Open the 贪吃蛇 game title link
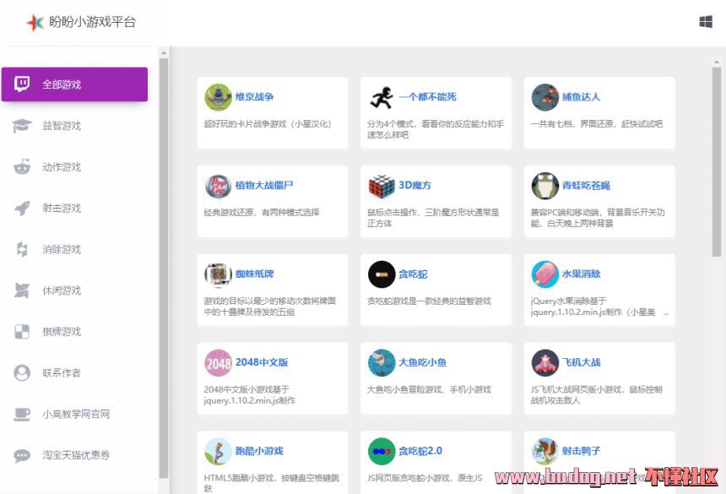Screen dimensions: 726x494 click(x=414, y=274)
